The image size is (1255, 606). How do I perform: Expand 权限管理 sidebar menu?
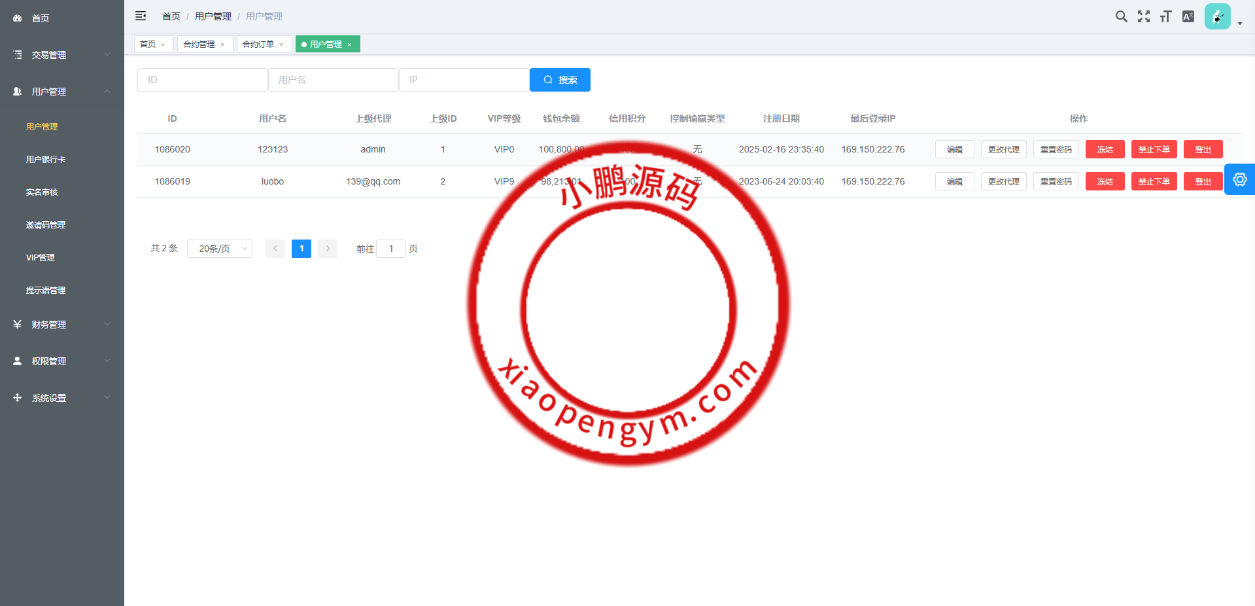click(62, 361)
